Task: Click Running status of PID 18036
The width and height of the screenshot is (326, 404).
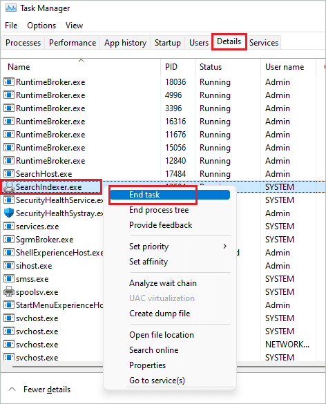Action: pos(215,82)
